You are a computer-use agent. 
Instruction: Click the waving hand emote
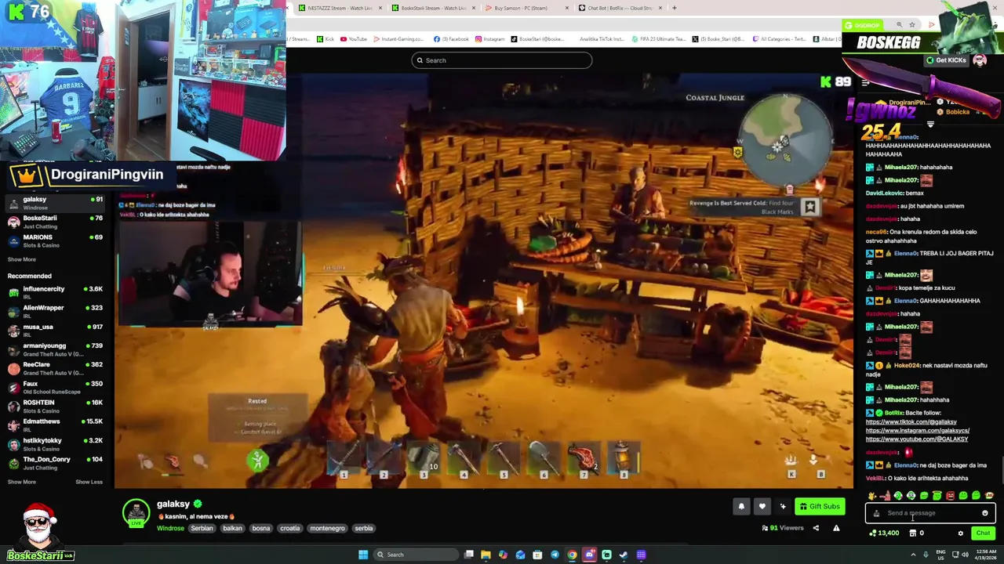pyautogui.click(x=872, y=496)
